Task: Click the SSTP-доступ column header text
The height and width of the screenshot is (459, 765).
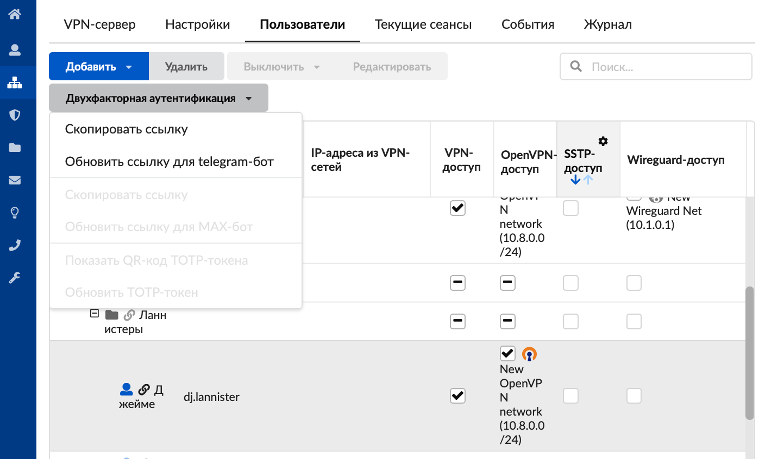Action: (x=583, y=161)
